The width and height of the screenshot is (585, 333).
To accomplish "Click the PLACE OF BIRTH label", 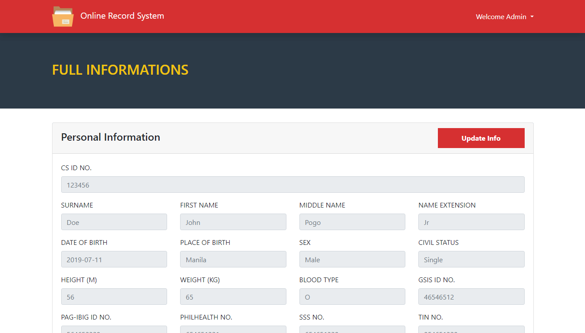I will 205,243.
